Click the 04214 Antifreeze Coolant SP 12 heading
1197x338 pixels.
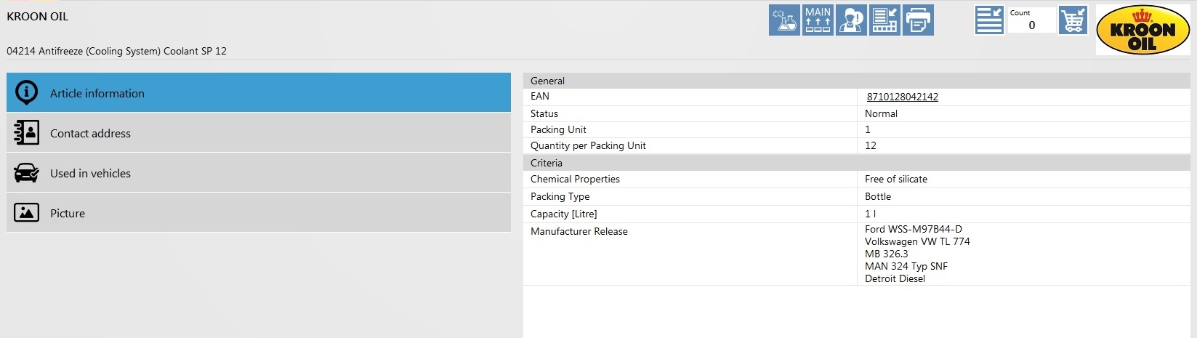(116, 51)
